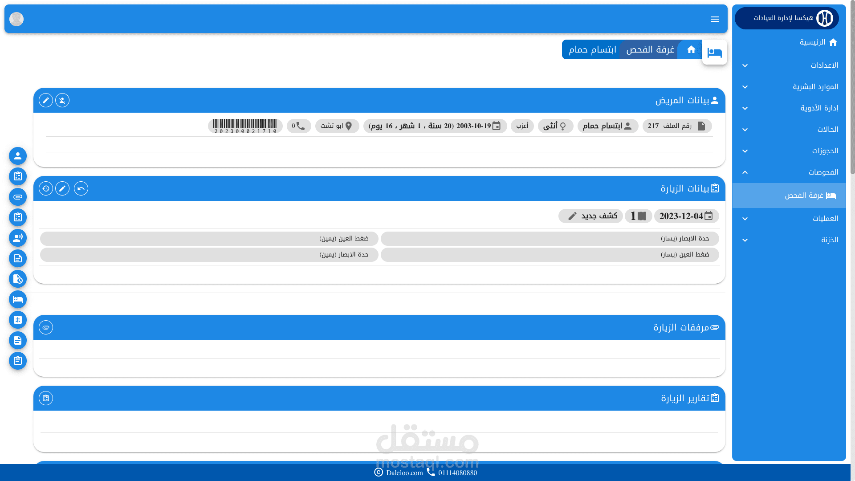This screenshot has width=855, height=481.
Task: Click report icon in تقارير الزيارة header
Action: 46,398
